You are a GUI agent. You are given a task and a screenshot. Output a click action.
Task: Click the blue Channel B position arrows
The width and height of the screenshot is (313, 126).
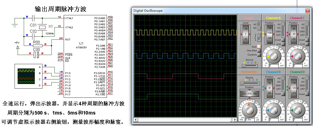pyautogui.click(x=263, y=88)
